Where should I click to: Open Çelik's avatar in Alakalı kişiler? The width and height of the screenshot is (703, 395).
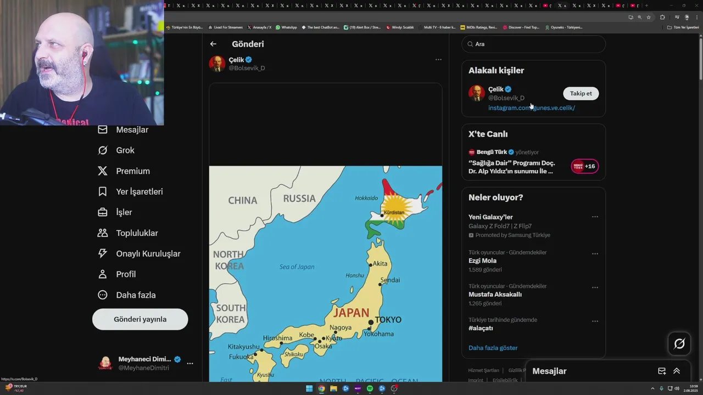click(x=476, y=93)
